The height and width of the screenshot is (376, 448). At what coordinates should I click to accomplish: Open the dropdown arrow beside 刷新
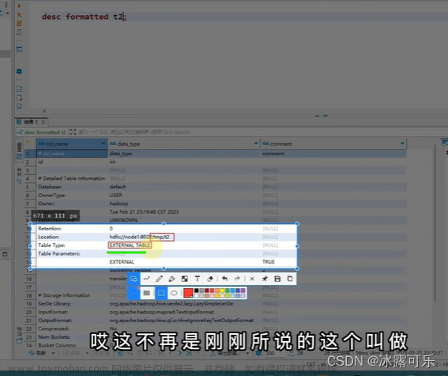53,353
